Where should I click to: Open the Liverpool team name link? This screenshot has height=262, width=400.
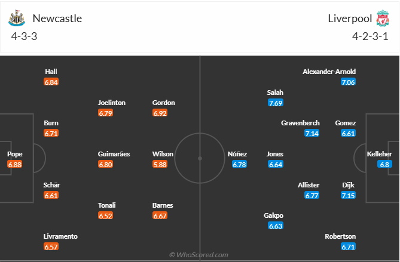tap(349, 19)
